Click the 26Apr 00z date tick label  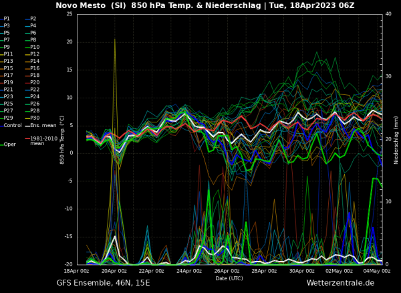pos(227,271)
